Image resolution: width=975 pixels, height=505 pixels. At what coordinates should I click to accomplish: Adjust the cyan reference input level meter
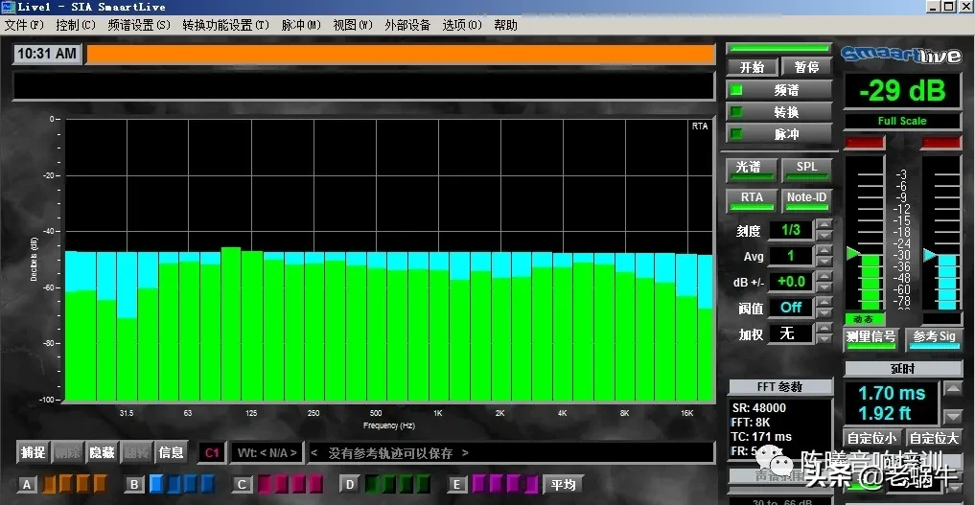pyautogui.click(x=941, y=233)
